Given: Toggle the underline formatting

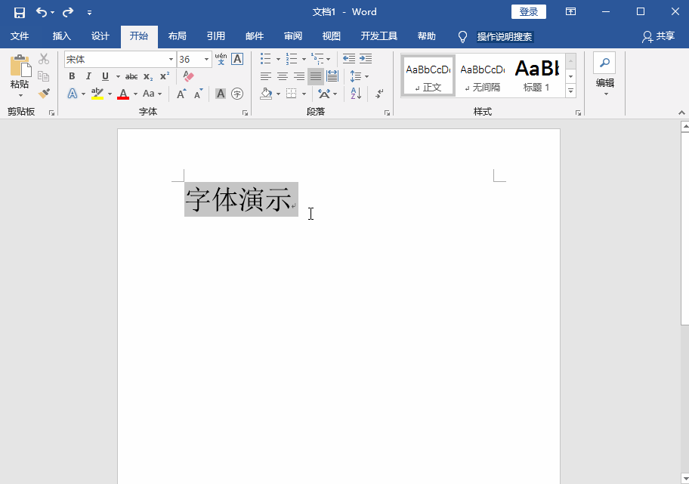Looking at the screenshot, I should pyautogui.click(x=104, y=76).
